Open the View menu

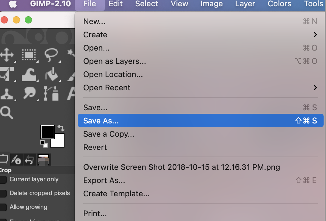click(180, 4)
